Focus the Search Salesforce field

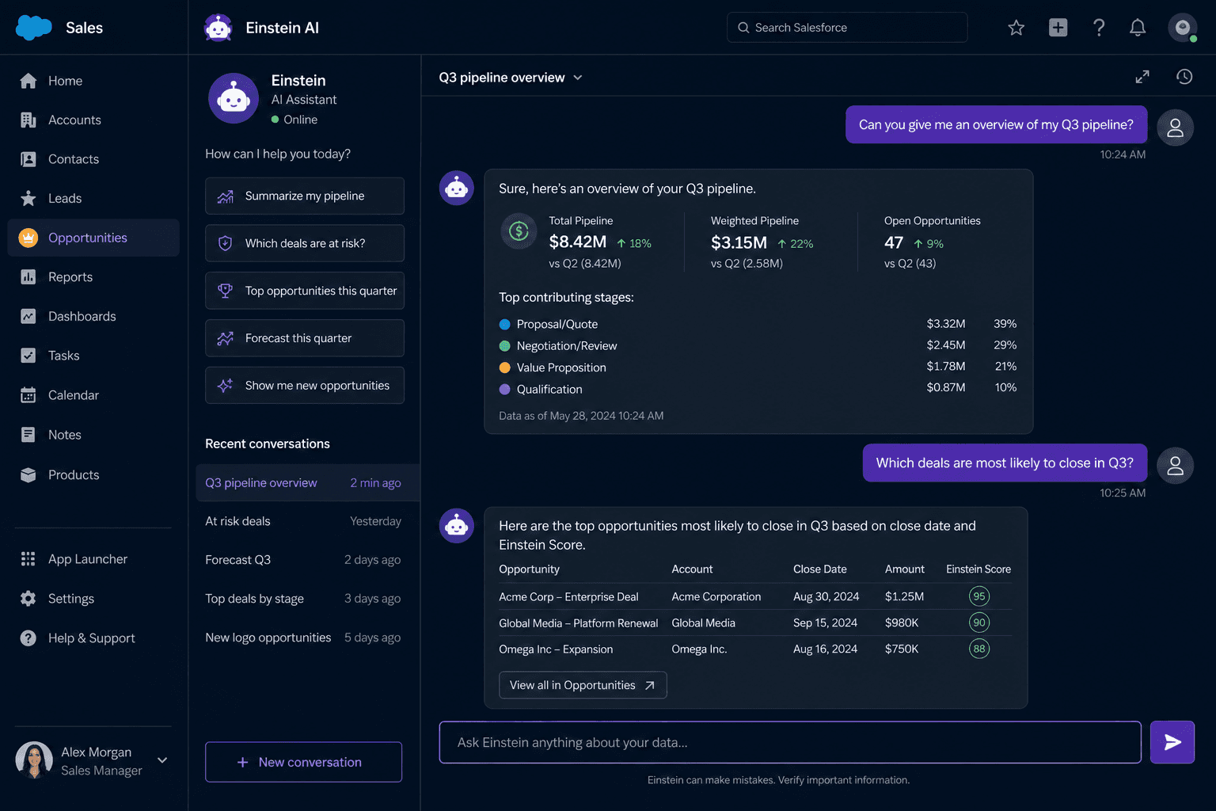pyautogui.click(x=847, y=28)
